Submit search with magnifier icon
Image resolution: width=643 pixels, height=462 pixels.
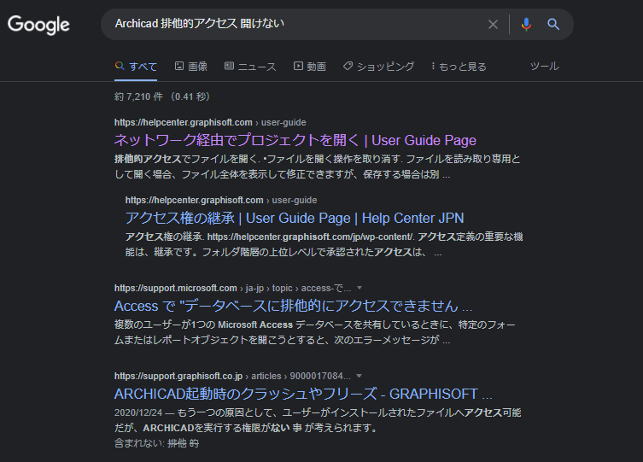[553, 25]
